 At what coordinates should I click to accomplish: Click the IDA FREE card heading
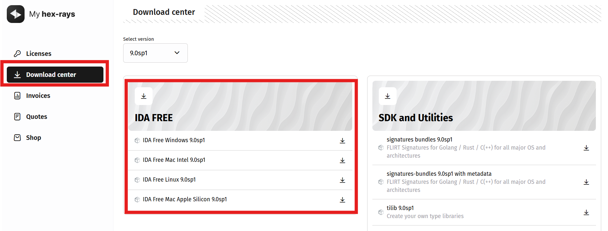pos(154,118)
